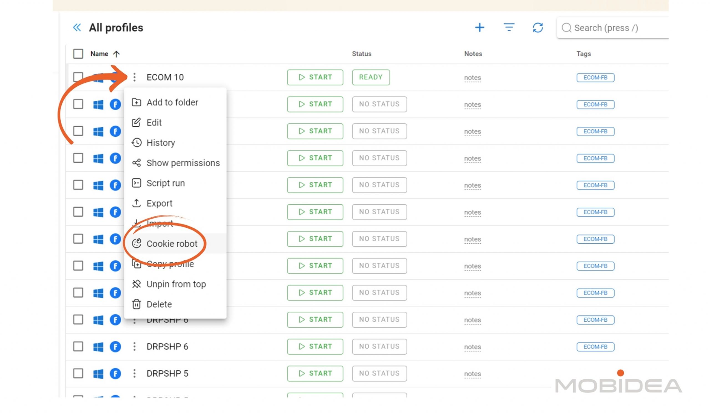Edit notes for ECOM 10
Viewport: 710px width, 414px height.
click(473, 77)
